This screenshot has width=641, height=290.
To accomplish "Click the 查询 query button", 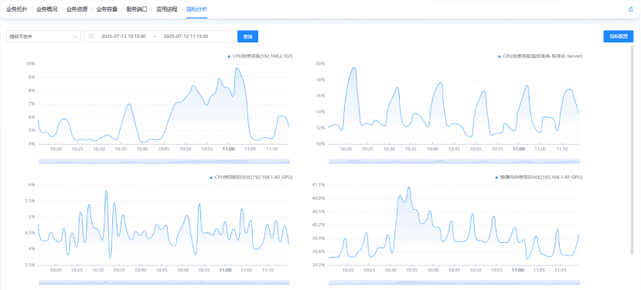I will point(247,36).
